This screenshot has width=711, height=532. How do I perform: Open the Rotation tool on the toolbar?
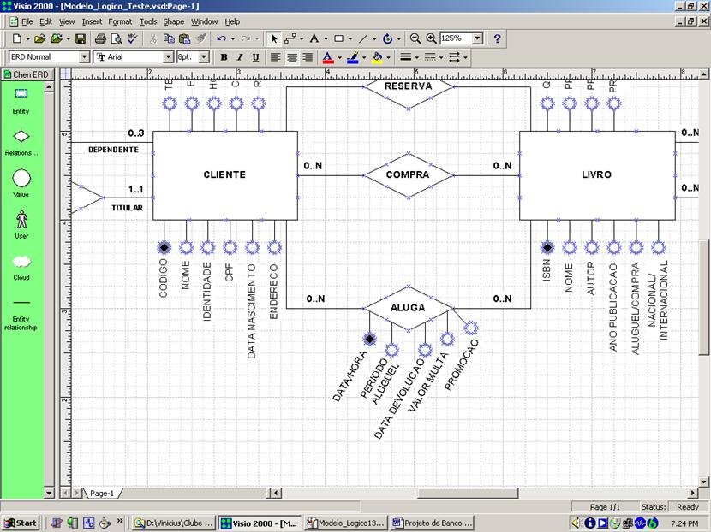388,38
